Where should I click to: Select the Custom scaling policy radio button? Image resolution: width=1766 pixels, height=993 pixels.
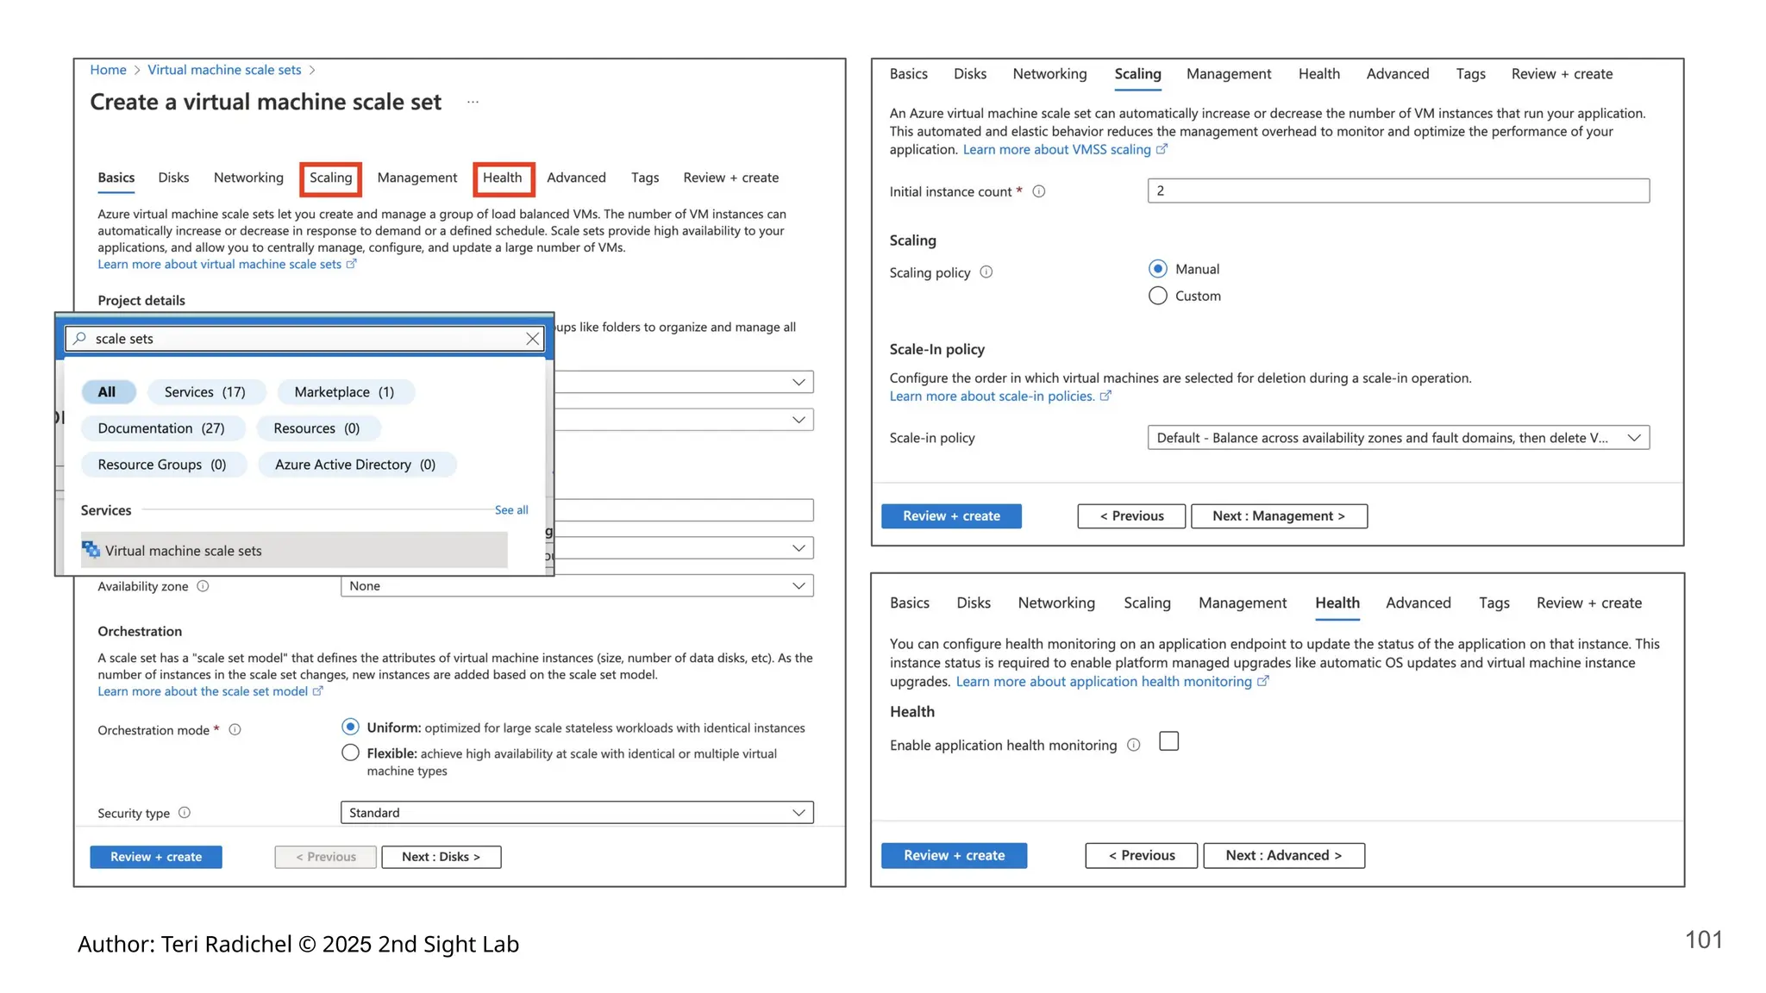point(1158,296)
